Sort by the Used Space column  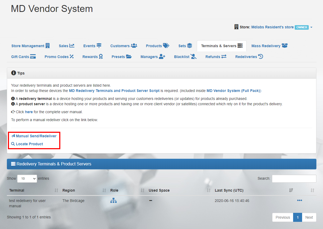(180, 190)
